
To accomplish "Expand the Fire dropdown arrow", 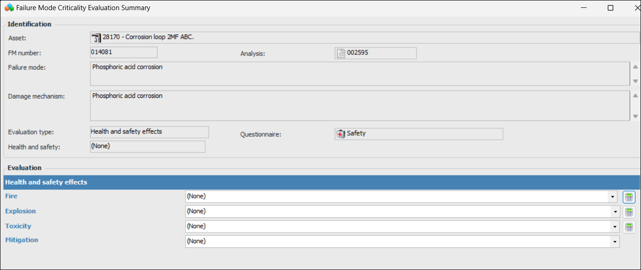I will [x=613, y=197].
